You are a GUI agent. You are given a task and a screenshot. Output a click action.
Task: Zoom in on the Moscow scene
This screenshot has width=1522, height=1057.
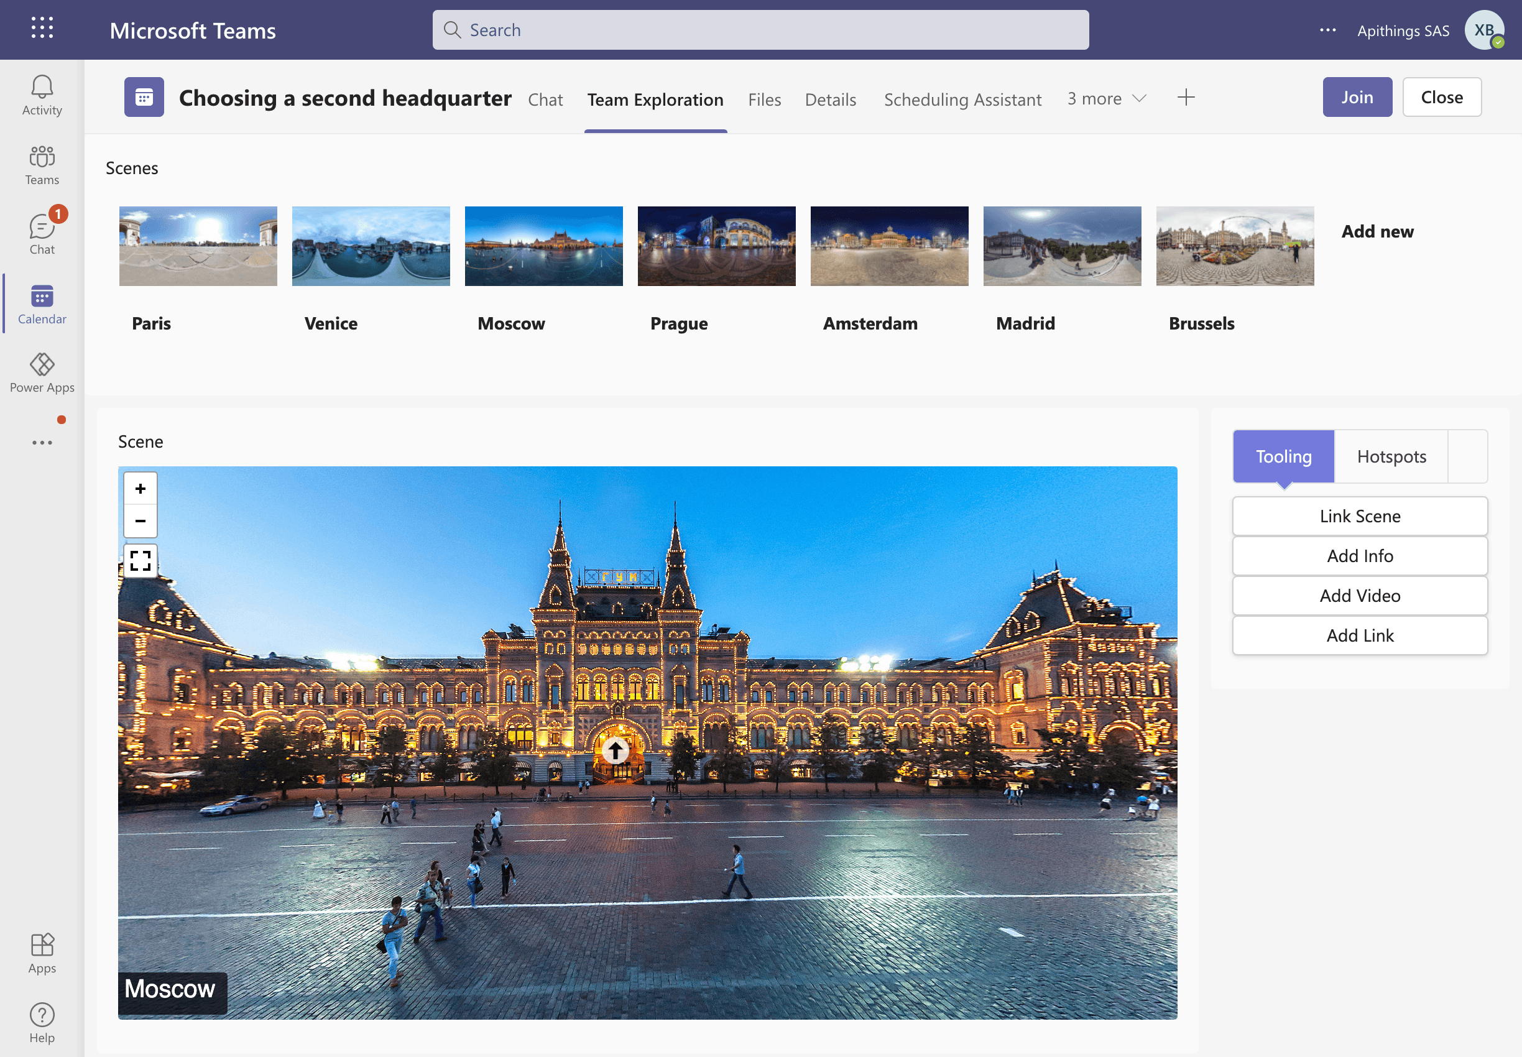141,489
